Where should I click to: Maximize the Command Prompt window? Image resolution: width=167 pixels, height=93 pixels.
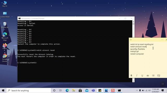point(126,18)
